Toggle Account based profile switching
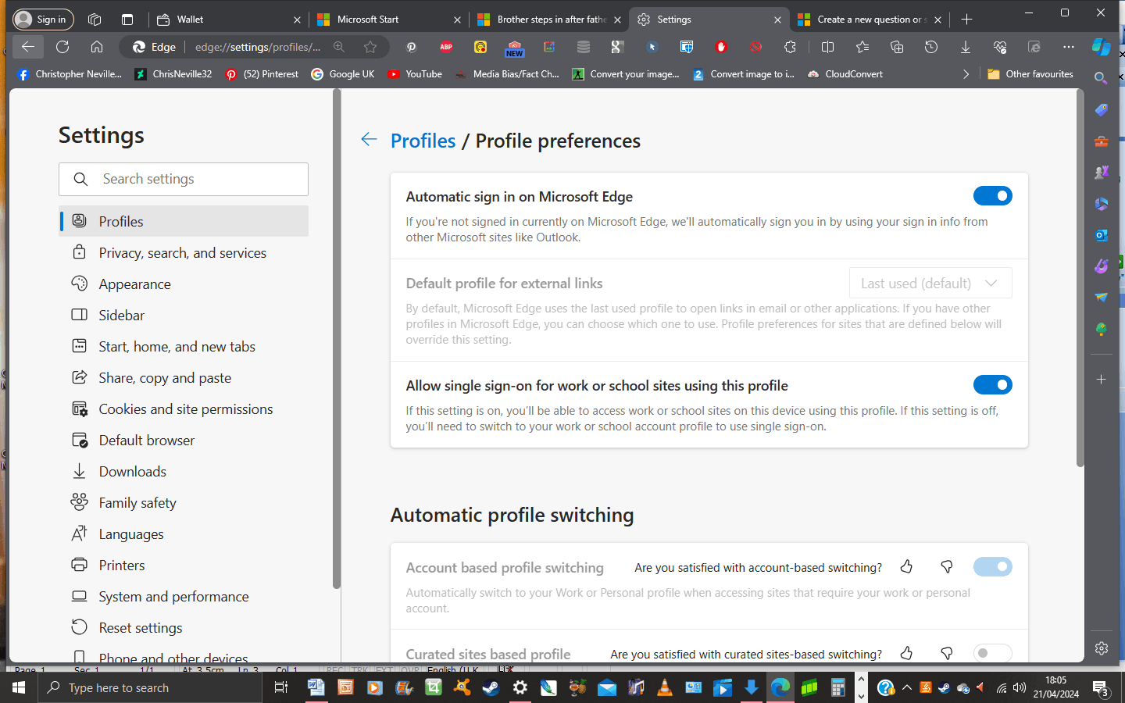Screen dimensions: 1125x703 [x=992, y=566]
